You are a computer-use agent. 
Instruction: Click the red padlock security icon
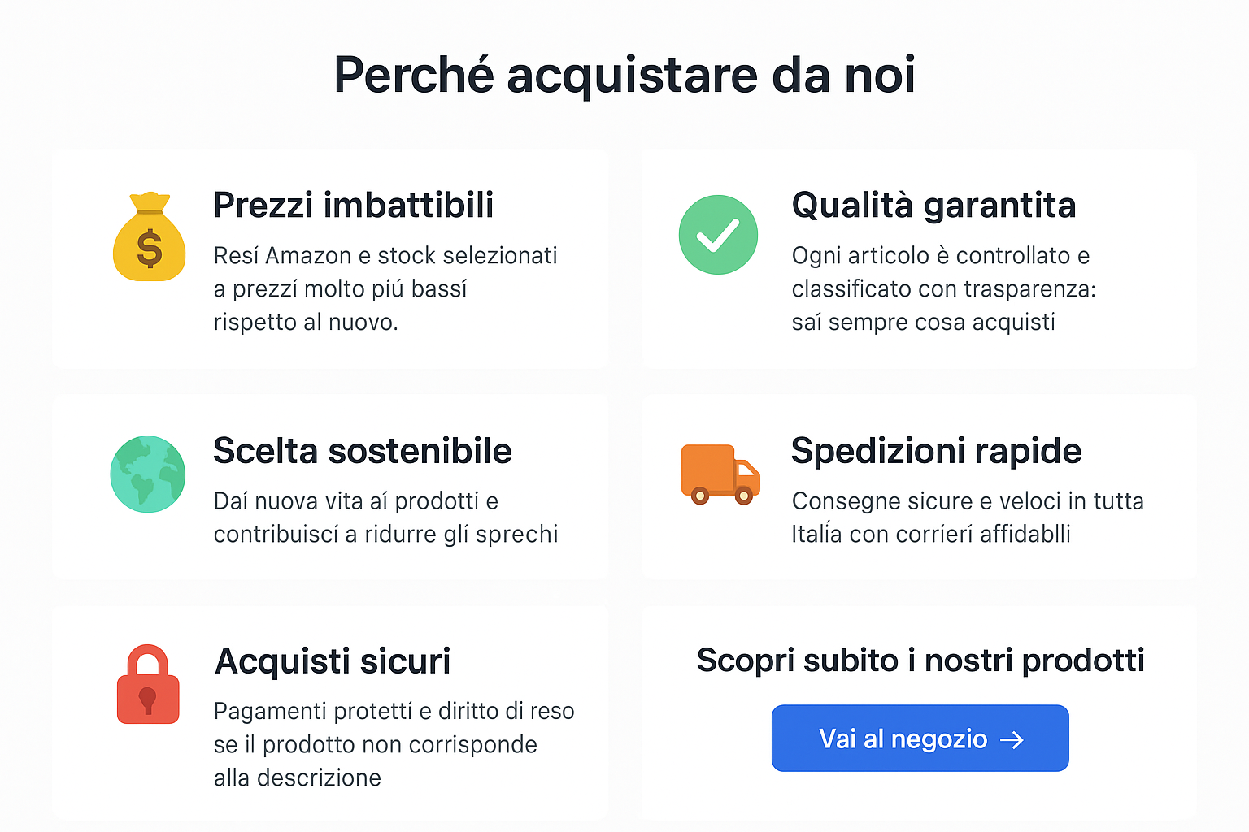[148, 685]
